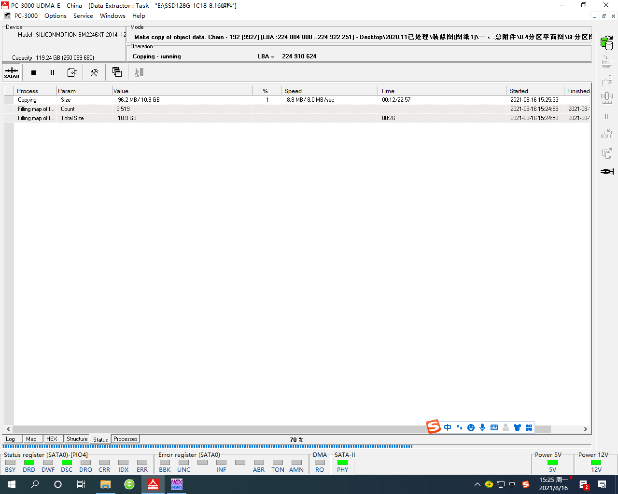Click the document export icon in toolbar
This screenshot has width=618, height=494.
tap(72, 72)
